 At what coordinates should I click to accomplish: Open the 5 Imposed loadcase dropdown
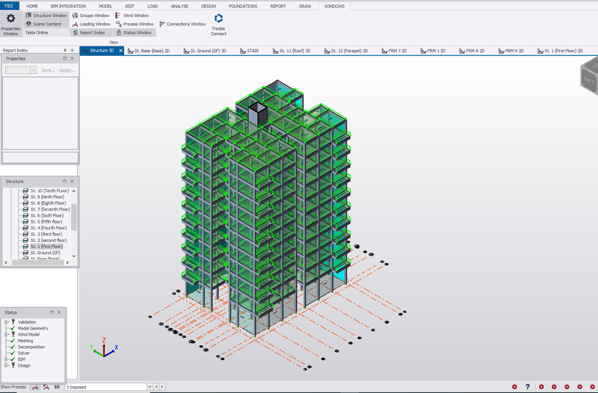coord(151,387)
